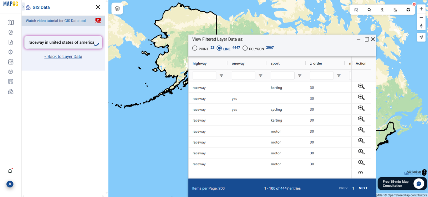
Task: Click the place marker tool in map toolbar
Action: [x=382, y=10]
